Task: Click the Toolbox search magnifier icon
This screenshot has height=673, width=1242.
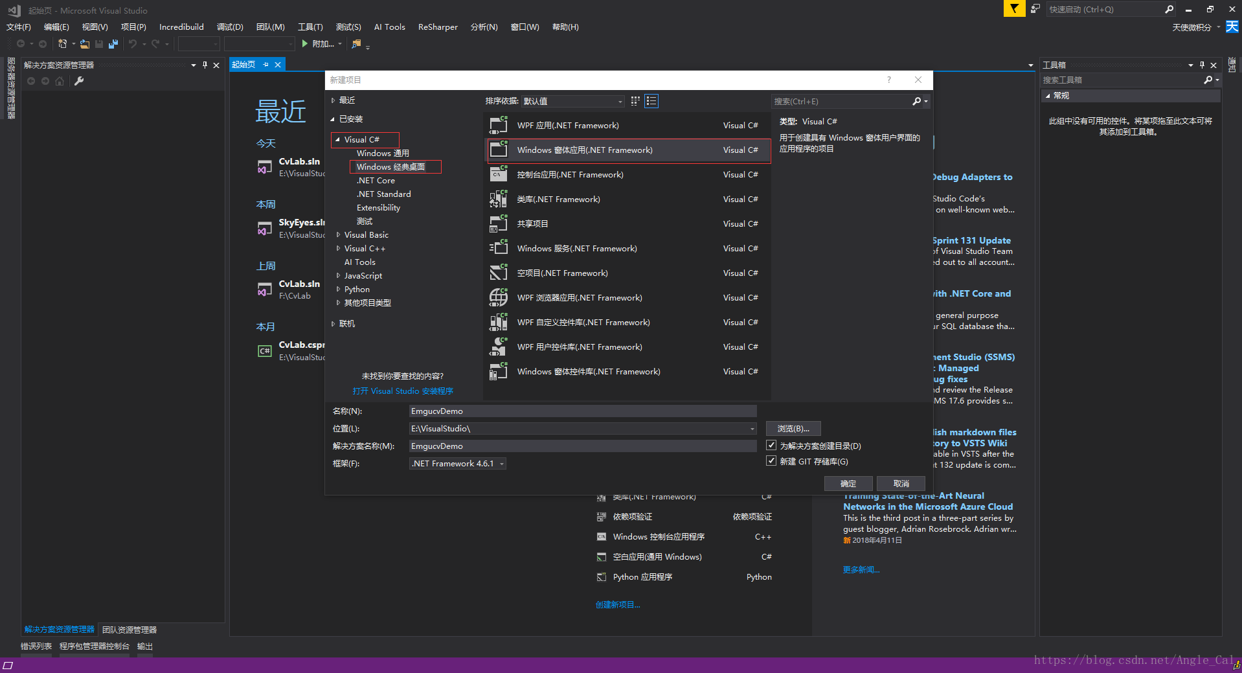Action: point(1208,80)
